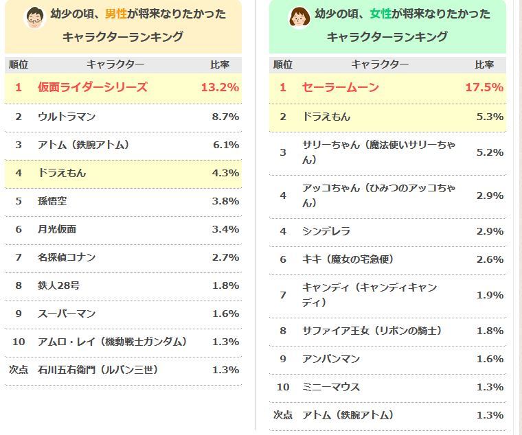Select the ミニーマウス row

point(331,387)
